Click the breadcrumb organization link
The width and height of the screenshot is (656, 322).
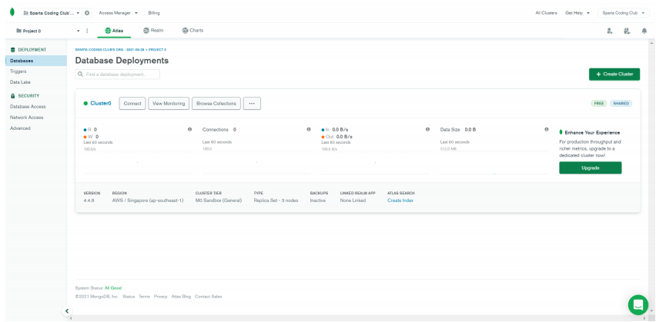point(109,50)
